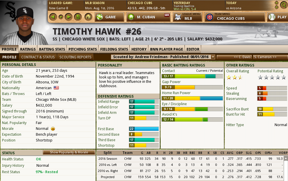Screen dimensions: 288x181
Task: Click the home icon button
Action: click(88, 17)
